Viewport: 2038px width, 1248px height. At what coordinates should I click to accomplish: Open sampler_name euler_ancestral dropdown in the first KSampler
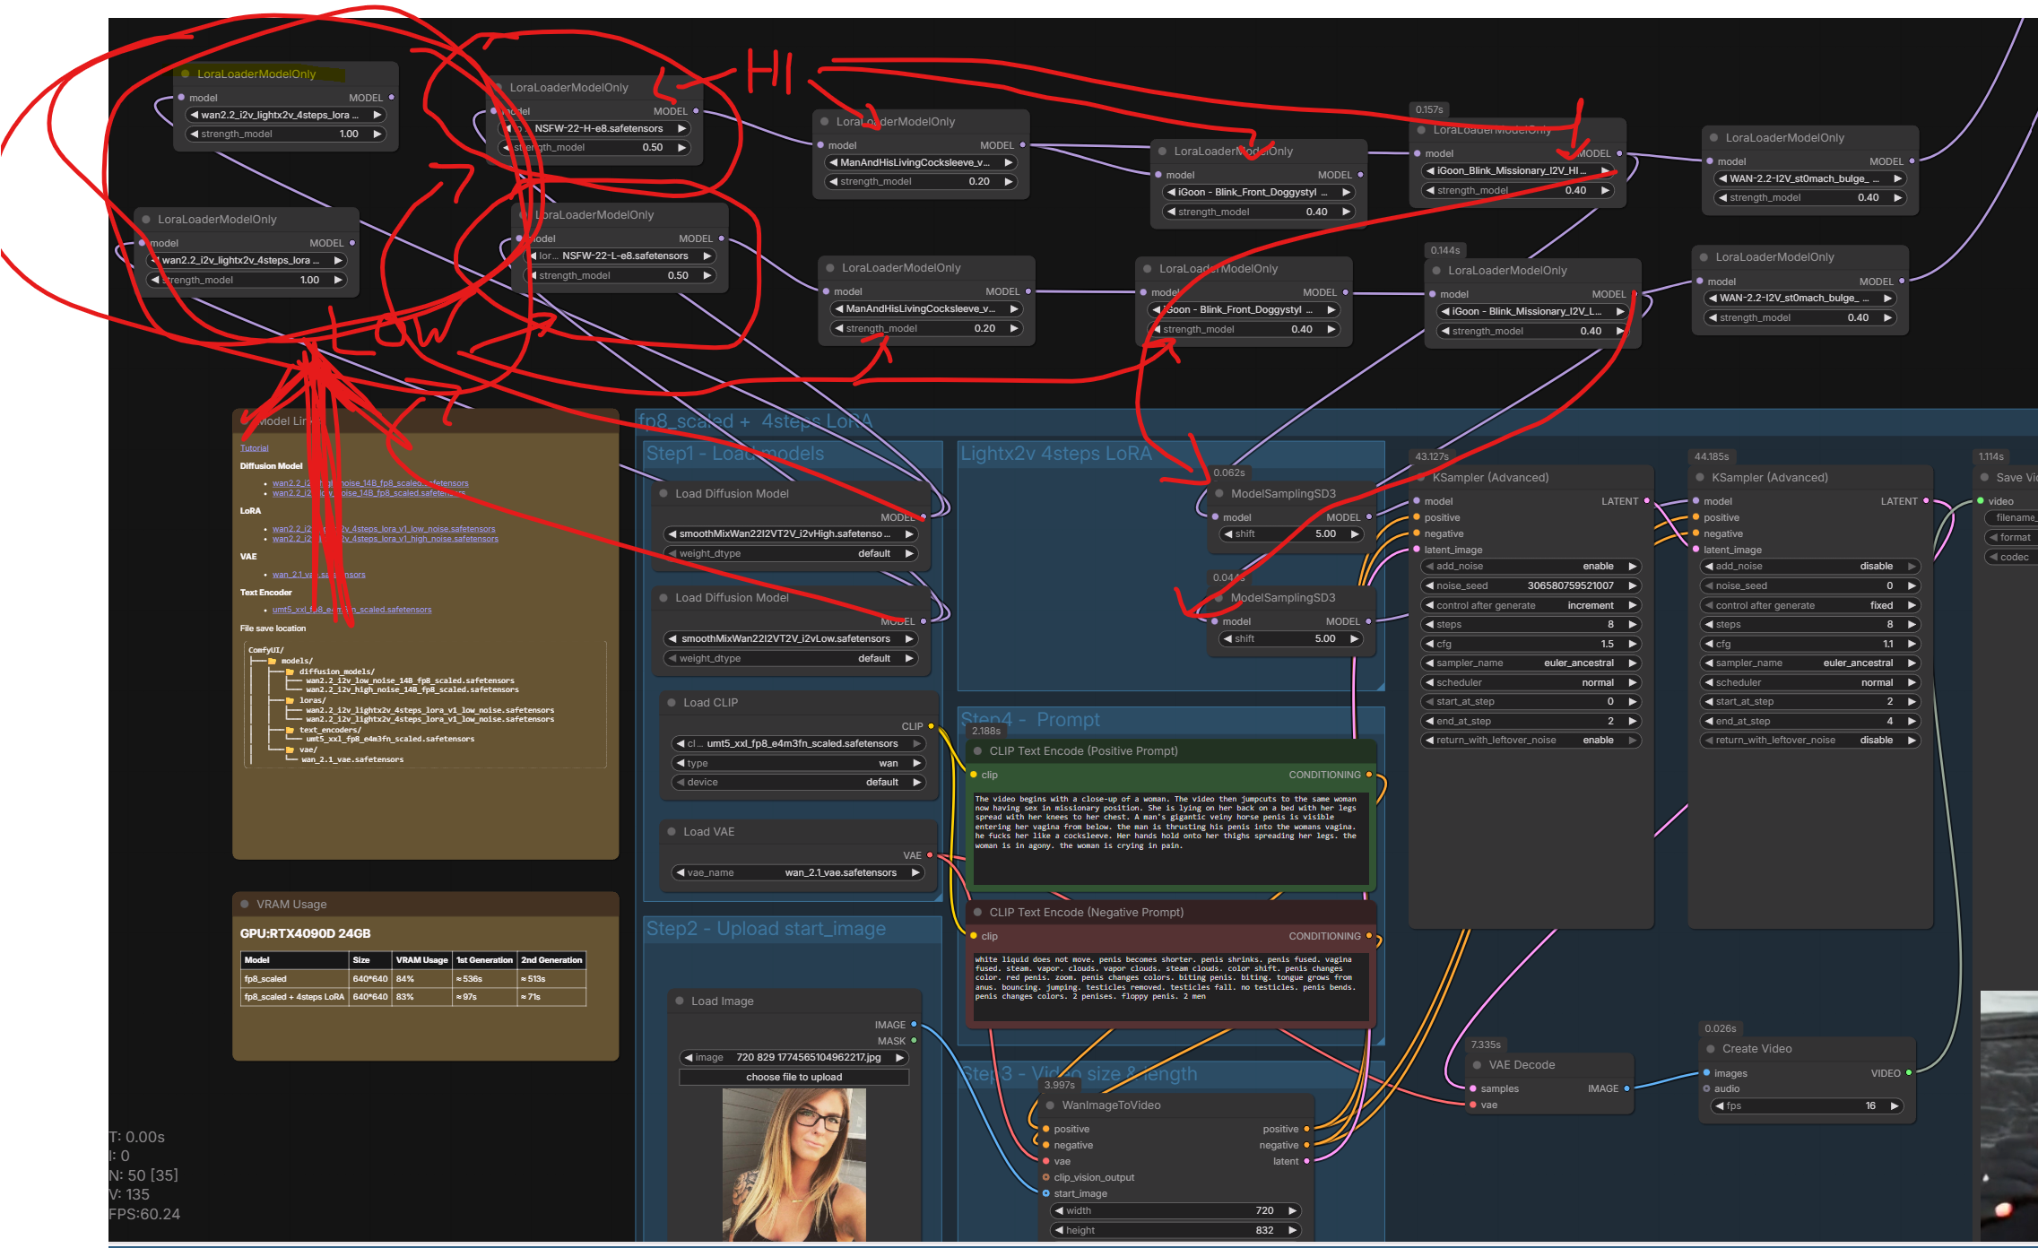[1531, 663]
